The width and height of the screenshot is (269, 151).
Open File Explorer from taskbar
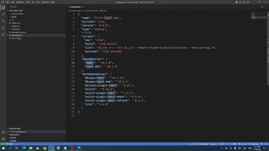(31, 148)
